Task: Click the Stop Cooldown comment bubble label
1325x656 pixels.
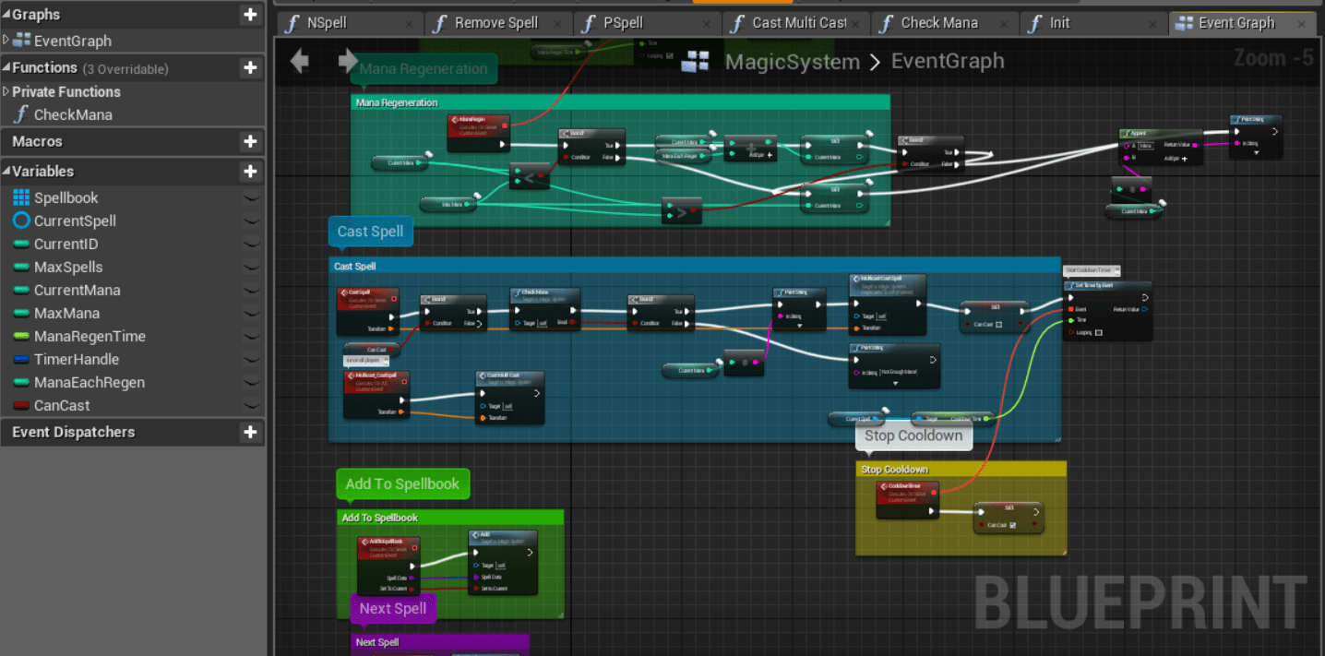Action: tap(913, 435)
